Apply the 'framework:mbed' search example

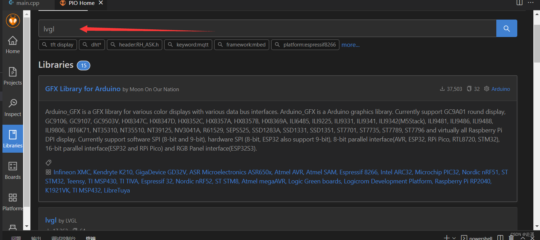(x=242, y=45)
